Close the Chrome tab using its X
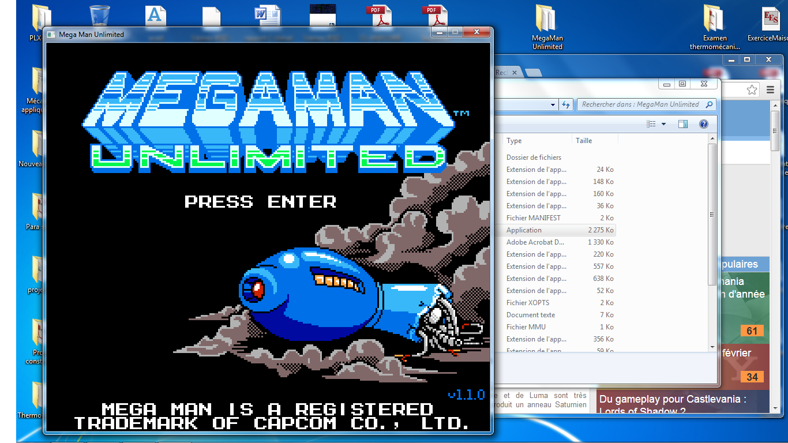788x443 pixels. click(515, 73)
